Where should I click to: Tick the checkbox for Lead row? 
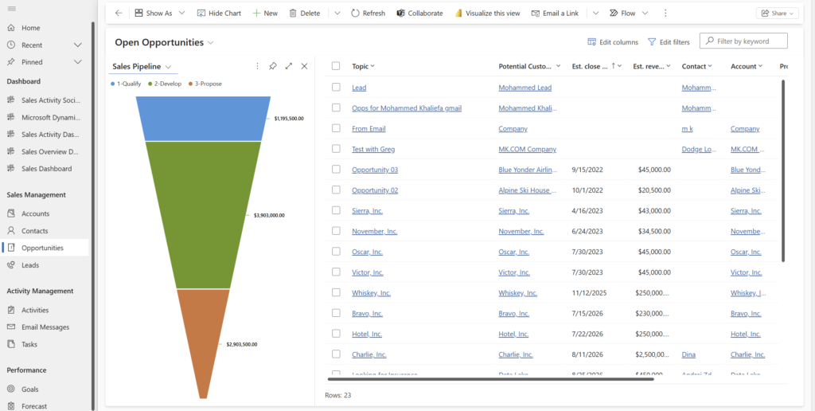pyautogui.click(x=336, y=88)
